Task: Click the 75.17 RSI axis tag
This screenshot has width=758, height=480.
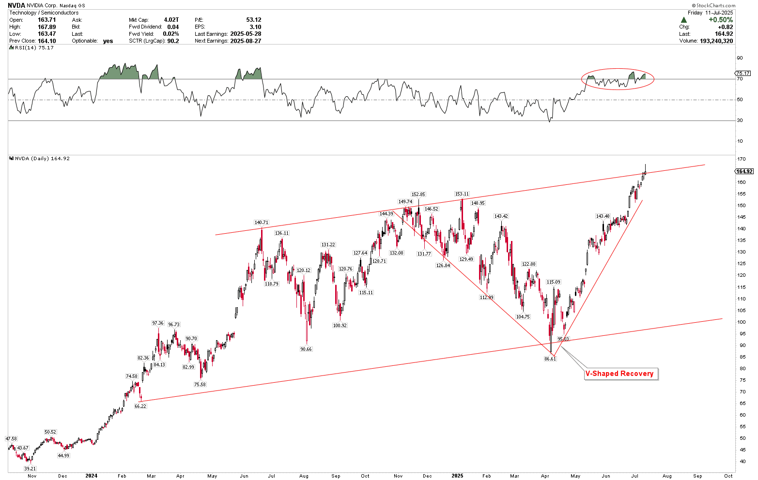Action: click(x=743, y=74)
